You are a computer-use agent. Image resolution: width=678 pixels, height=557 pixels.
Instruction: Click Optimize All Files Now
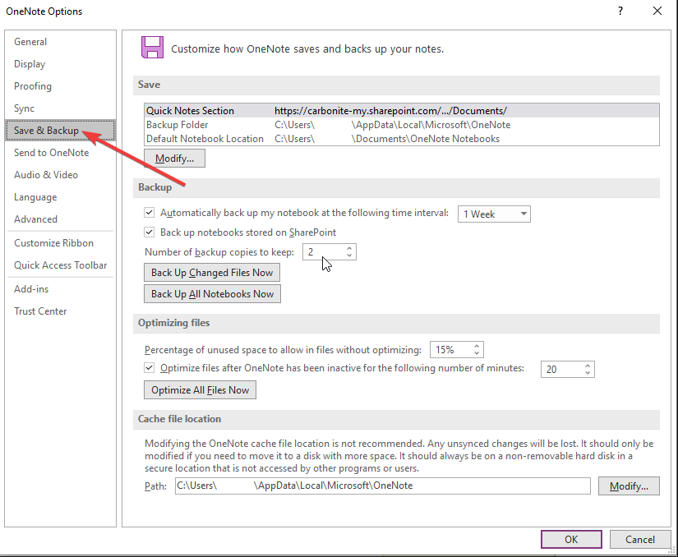point(200,389)
